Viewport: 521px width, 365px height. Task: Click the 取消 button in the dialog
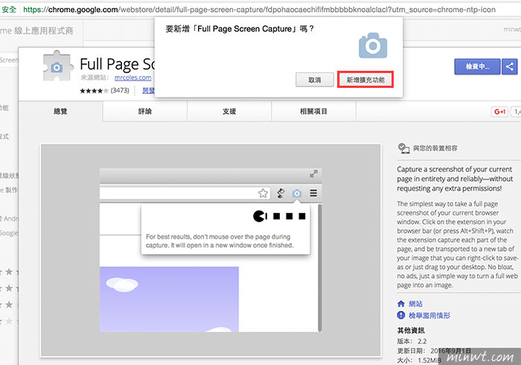click(314, 80)
